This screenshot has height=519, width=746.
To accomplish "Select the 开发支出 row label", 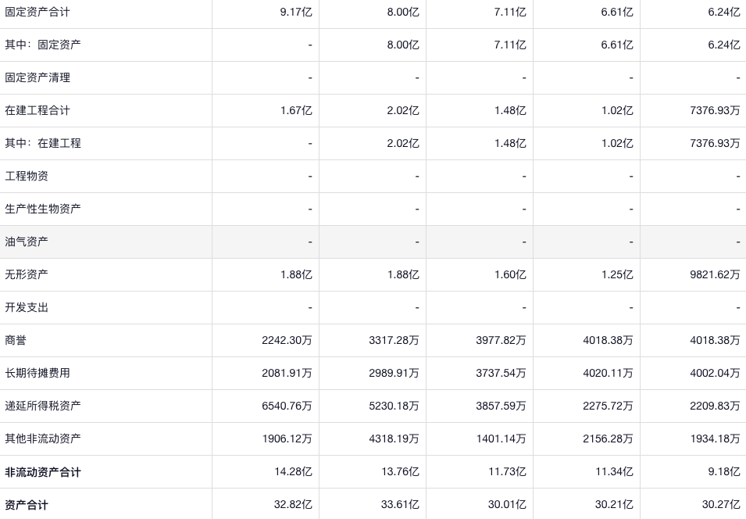I will (x=27, y=307).
